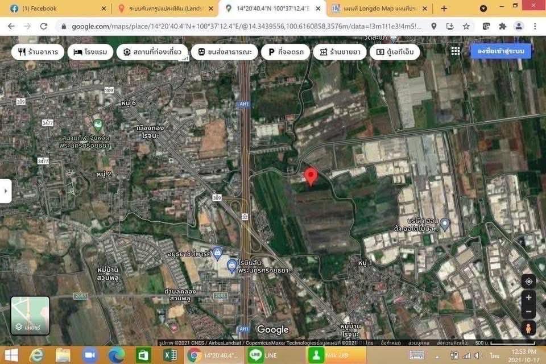This screenshot has height=364, width=546.
Task: Click the Pegman Street View icon
Action: click(x=529, y=327)
